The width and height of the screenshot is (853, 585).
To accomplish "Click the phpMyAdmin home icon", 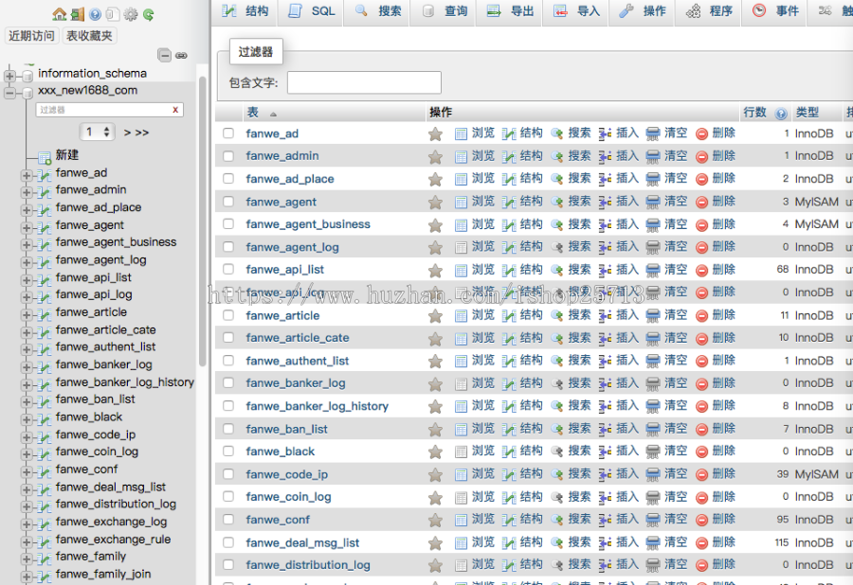I will click(x=60, y=14).
